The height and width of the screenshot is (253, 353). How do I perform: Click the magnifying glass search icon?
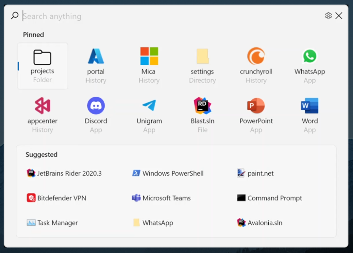point(15,16)
